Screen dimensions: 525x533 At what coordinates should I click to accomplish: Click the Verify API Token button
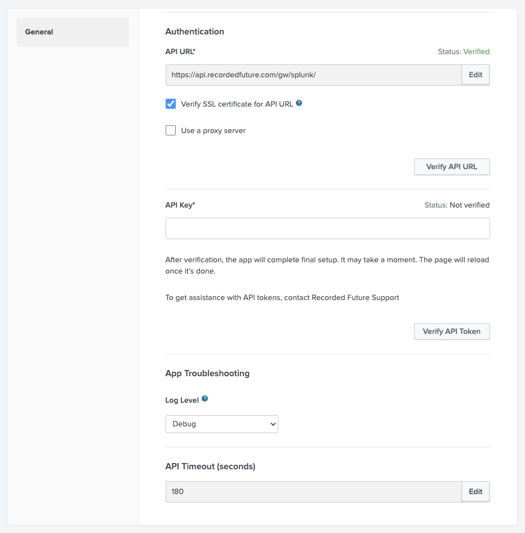pos(451,332)
